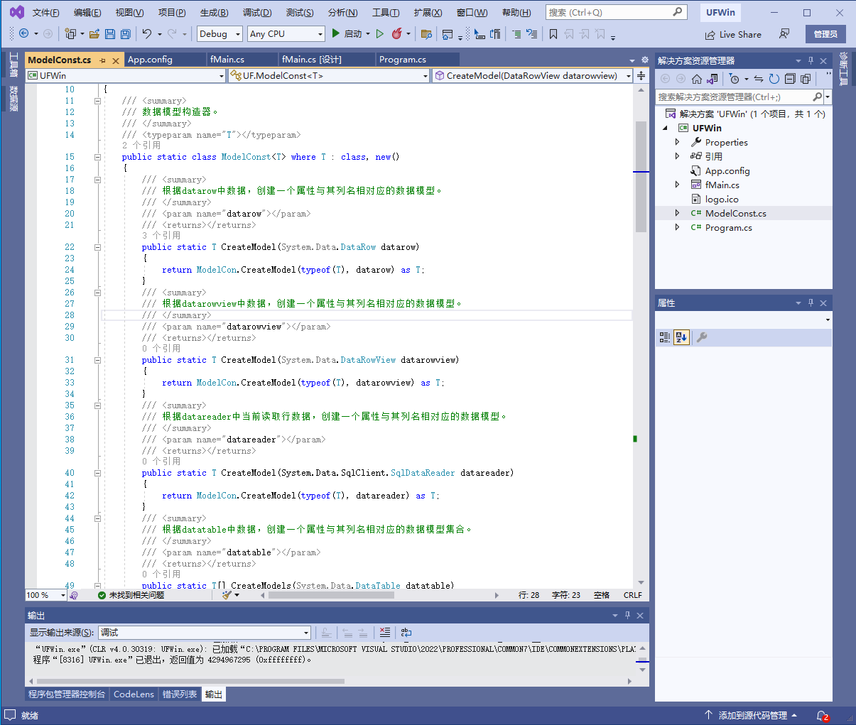The width and height of the screenshot is (856, 725).
Task: Click the new project toolbar icon
Action: pos(70,33)
